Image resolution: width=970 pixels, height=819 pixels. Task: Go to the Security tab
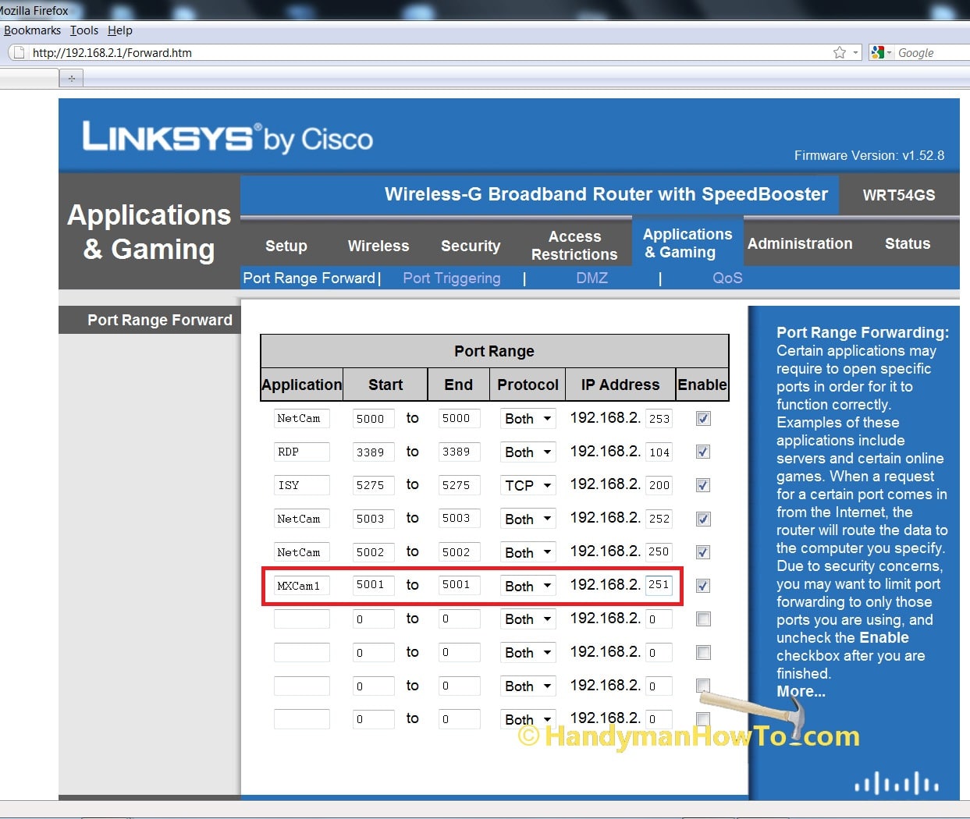pyautogui.click(x=471, y=246)
